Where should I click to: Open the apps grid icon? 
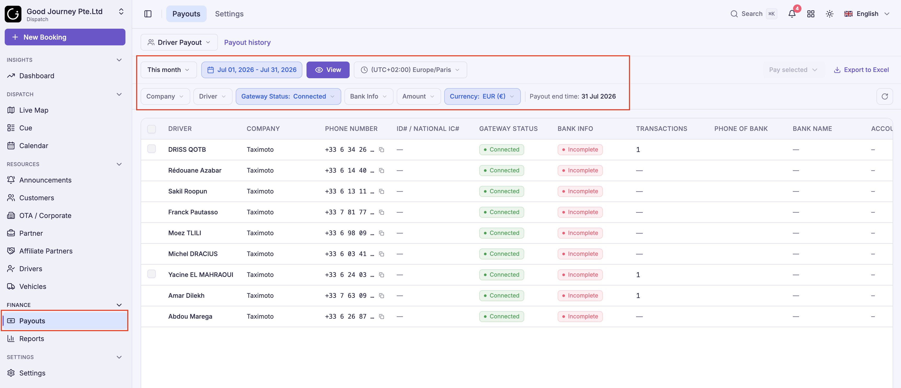click(811, 14)
